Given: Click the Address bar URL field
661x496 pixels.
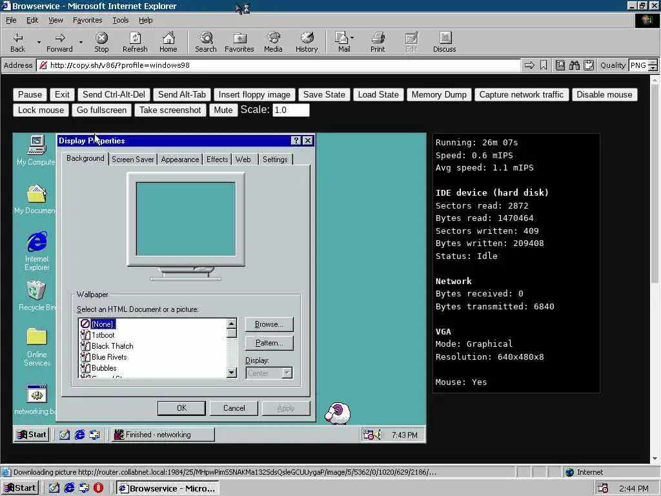Looking at the screenshot, I should pyautogui.click(x=278, y=65).
